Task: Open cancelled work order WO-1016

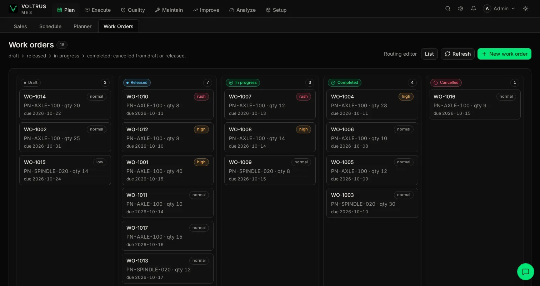Action: tap(475, 104)
